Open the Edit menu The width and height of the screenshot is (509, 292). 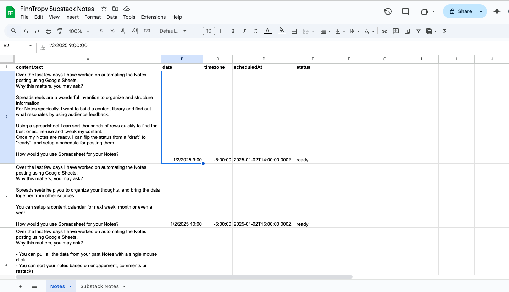(39, 17)
